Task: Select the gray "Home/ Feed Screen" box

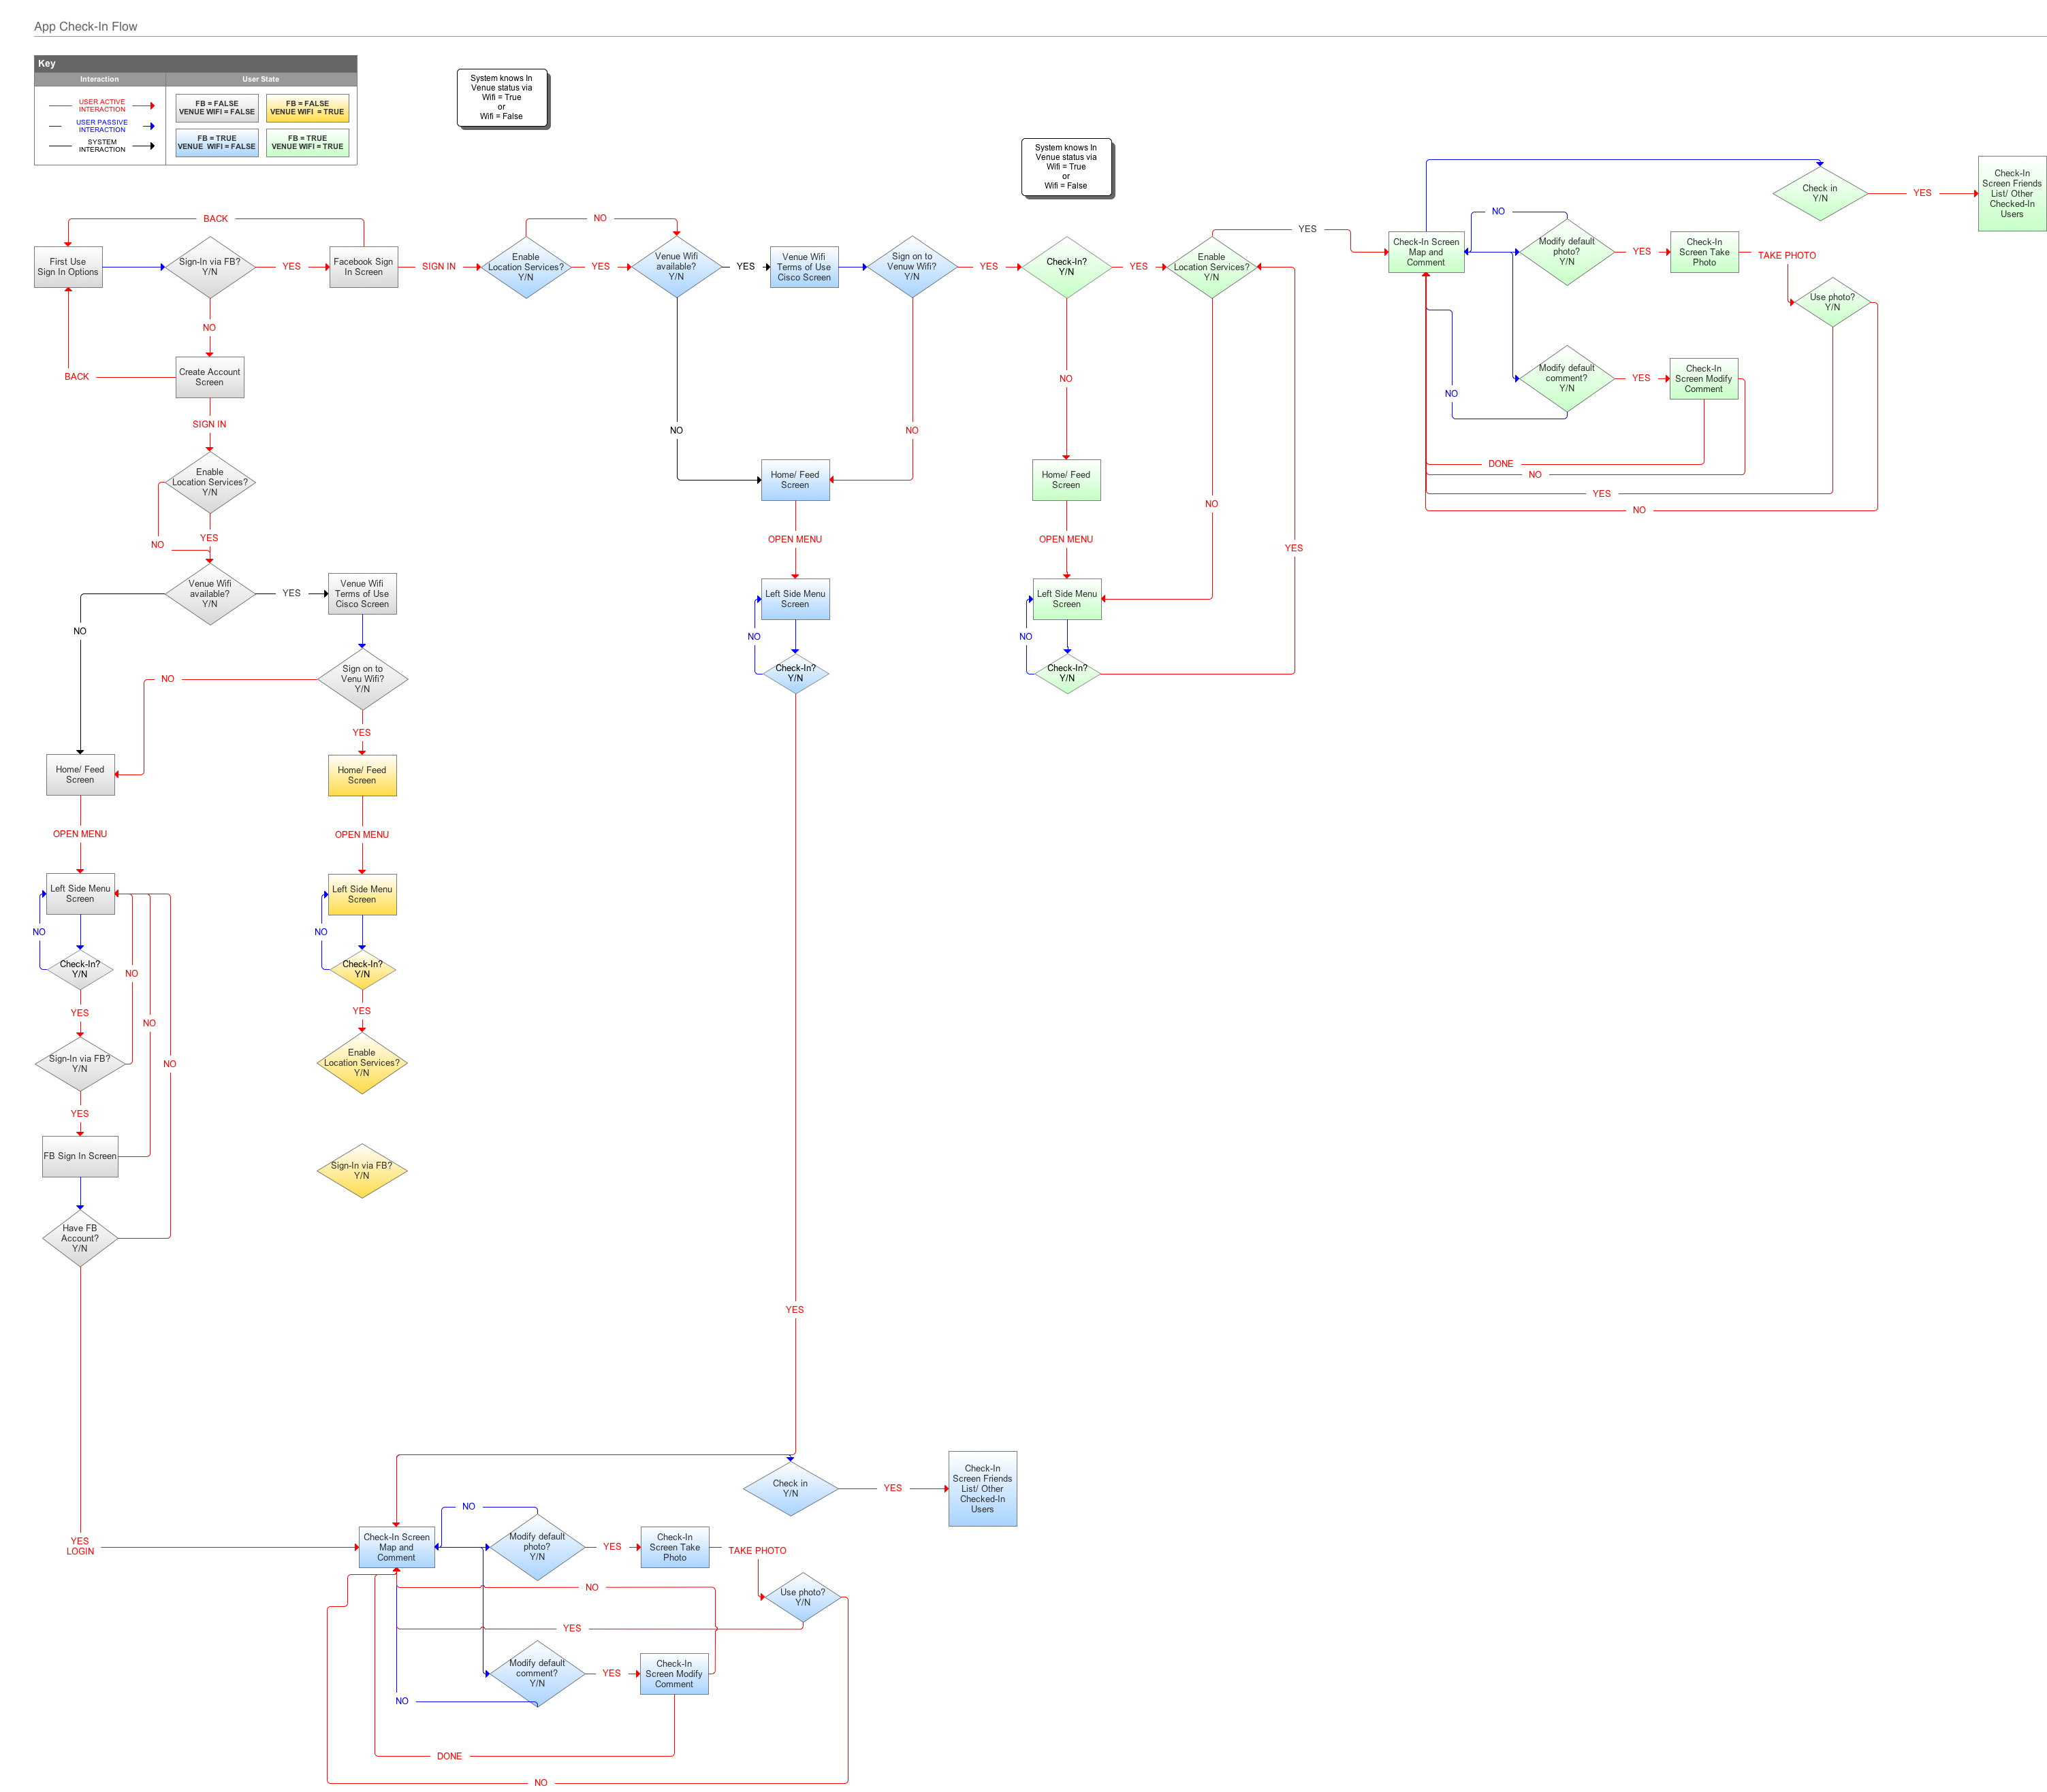Action: (80, 775)
